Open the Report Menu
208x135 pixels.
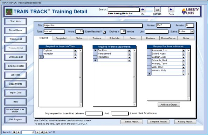tap(15, 30)
